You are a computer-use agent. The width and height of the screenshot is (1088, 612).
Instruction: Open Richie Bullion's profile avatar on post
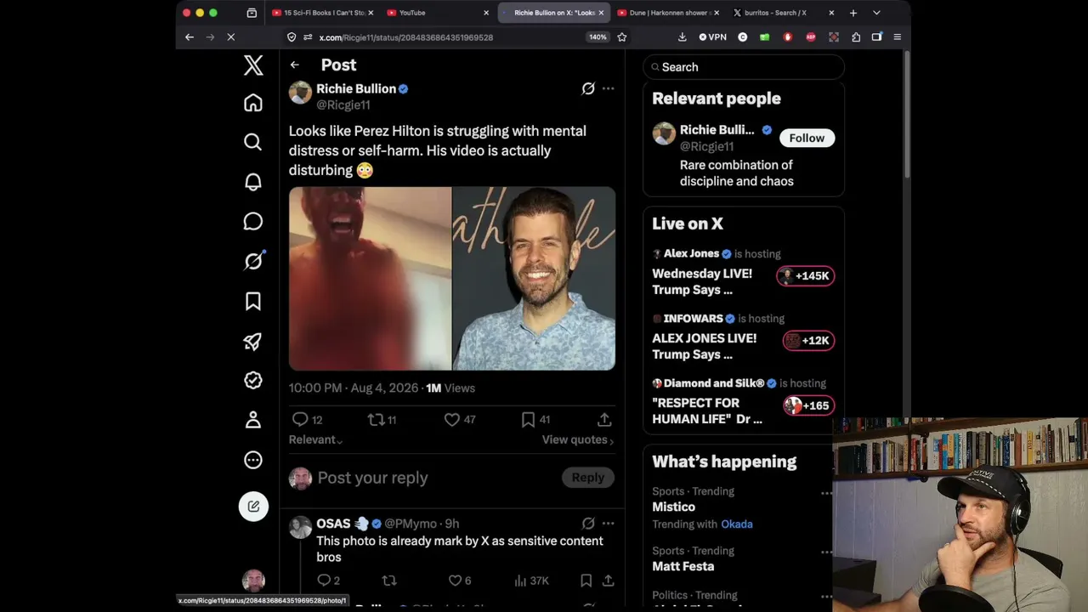[300, 93]
